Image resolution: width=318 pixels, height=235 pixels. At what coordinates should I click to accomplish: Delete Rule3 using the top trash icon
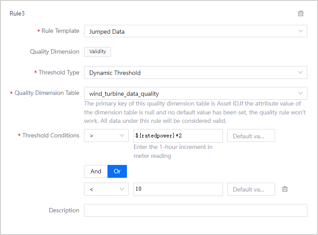pos(301,13)
